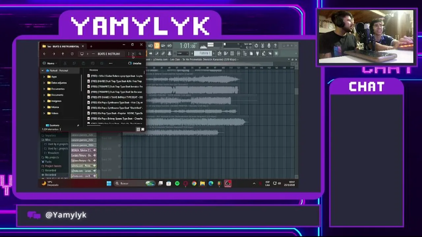
Task: Clear the File Explorer search box
Action: 133,54
